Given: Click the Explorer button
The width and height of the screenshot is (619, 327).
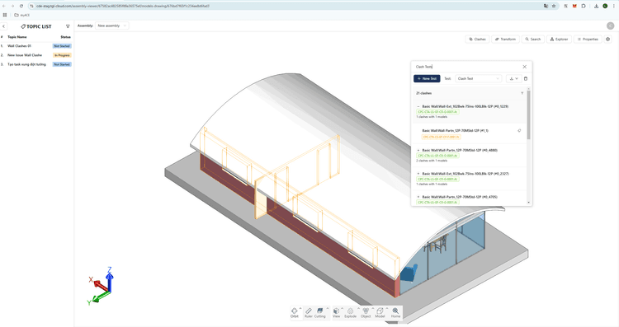Looking at the screenshot, I should pyautogui.click(x=559, y=39).
